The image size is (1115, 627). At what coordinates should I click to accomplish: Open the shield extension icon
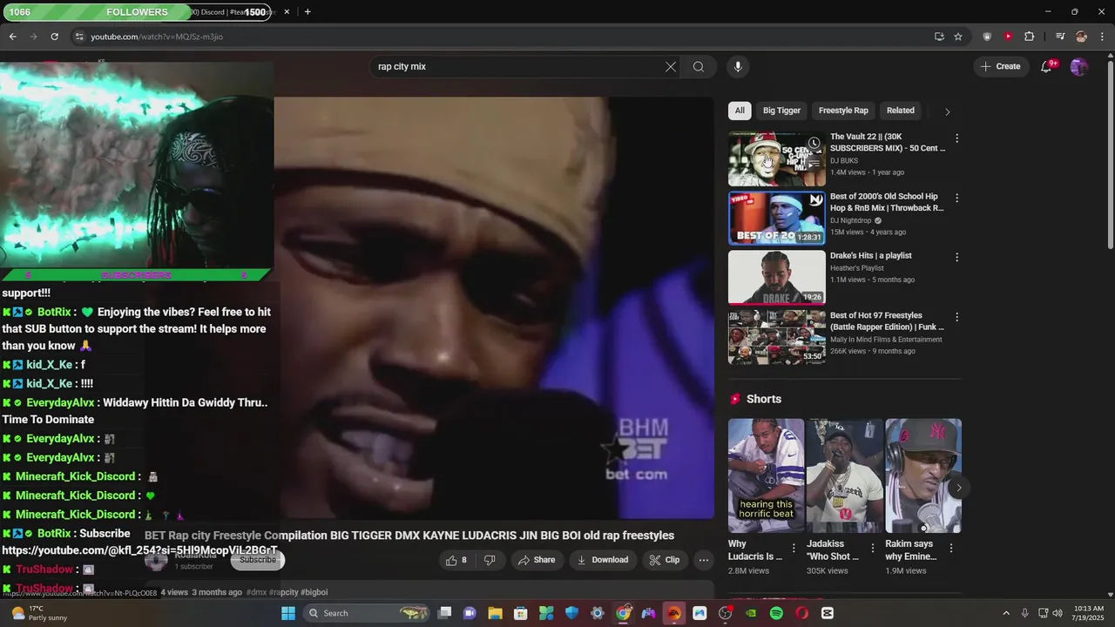pos(987,37)
